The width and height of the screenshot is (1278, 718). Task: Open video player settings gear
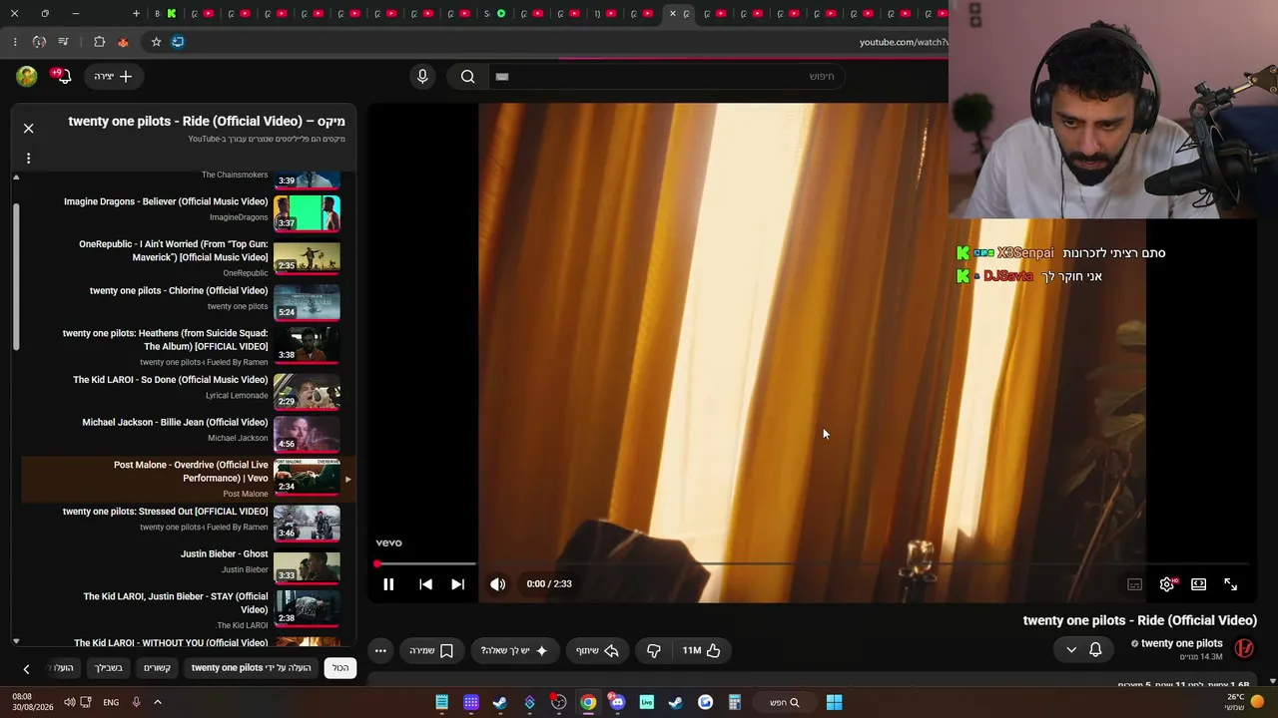coord(1167,584)
